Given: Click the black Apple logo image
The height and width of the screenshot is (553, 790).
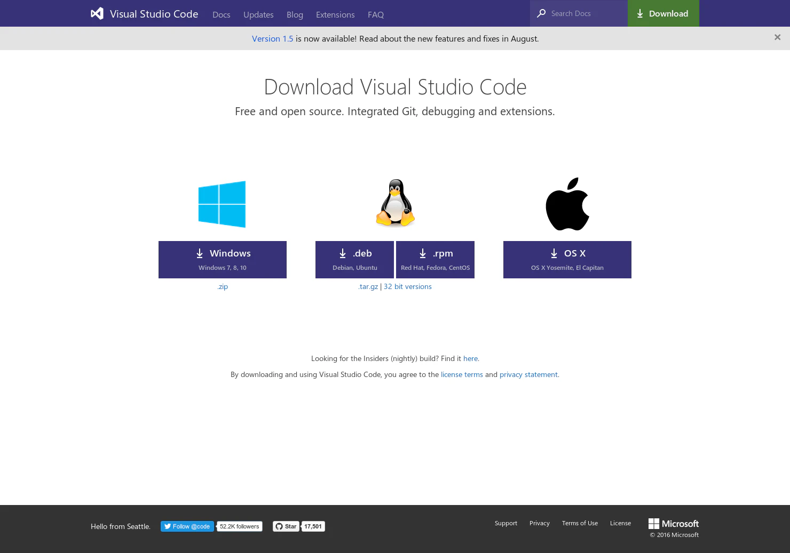Looking at the screenshot, I should pos(567,204).
